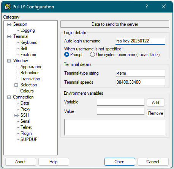Collapse the Window tree node
The image size is (174, 169).
click(9, 61)
